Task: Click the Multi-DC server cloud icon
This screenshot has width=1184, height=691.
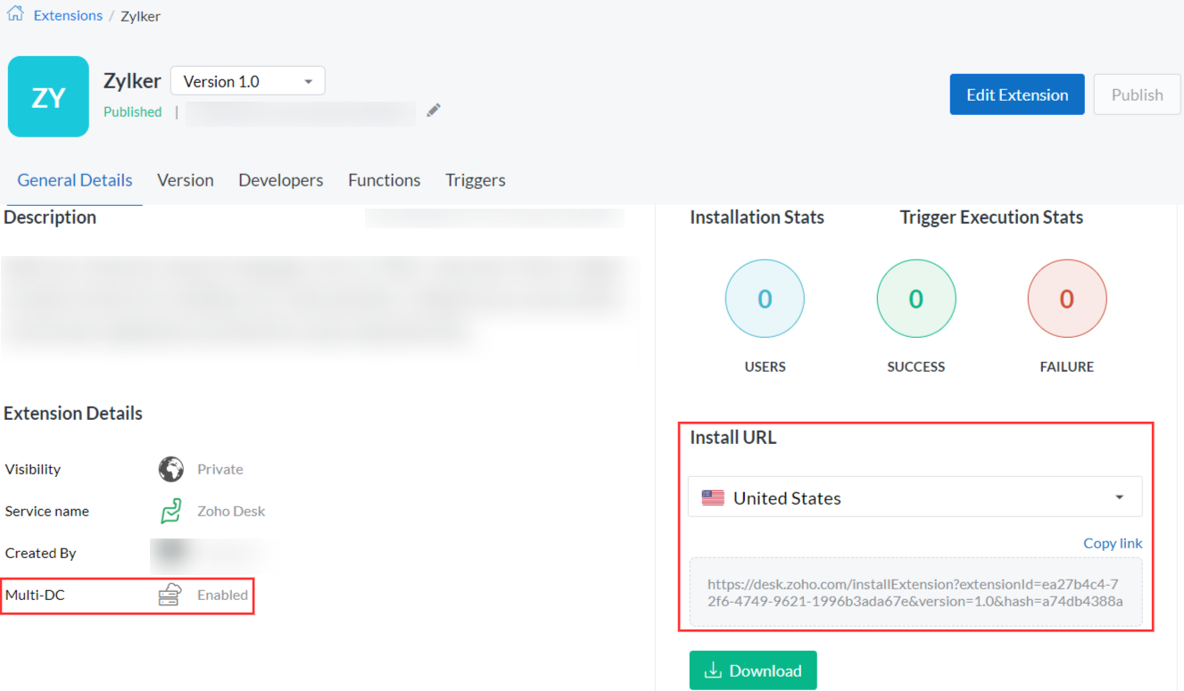Action: point(170,595)
